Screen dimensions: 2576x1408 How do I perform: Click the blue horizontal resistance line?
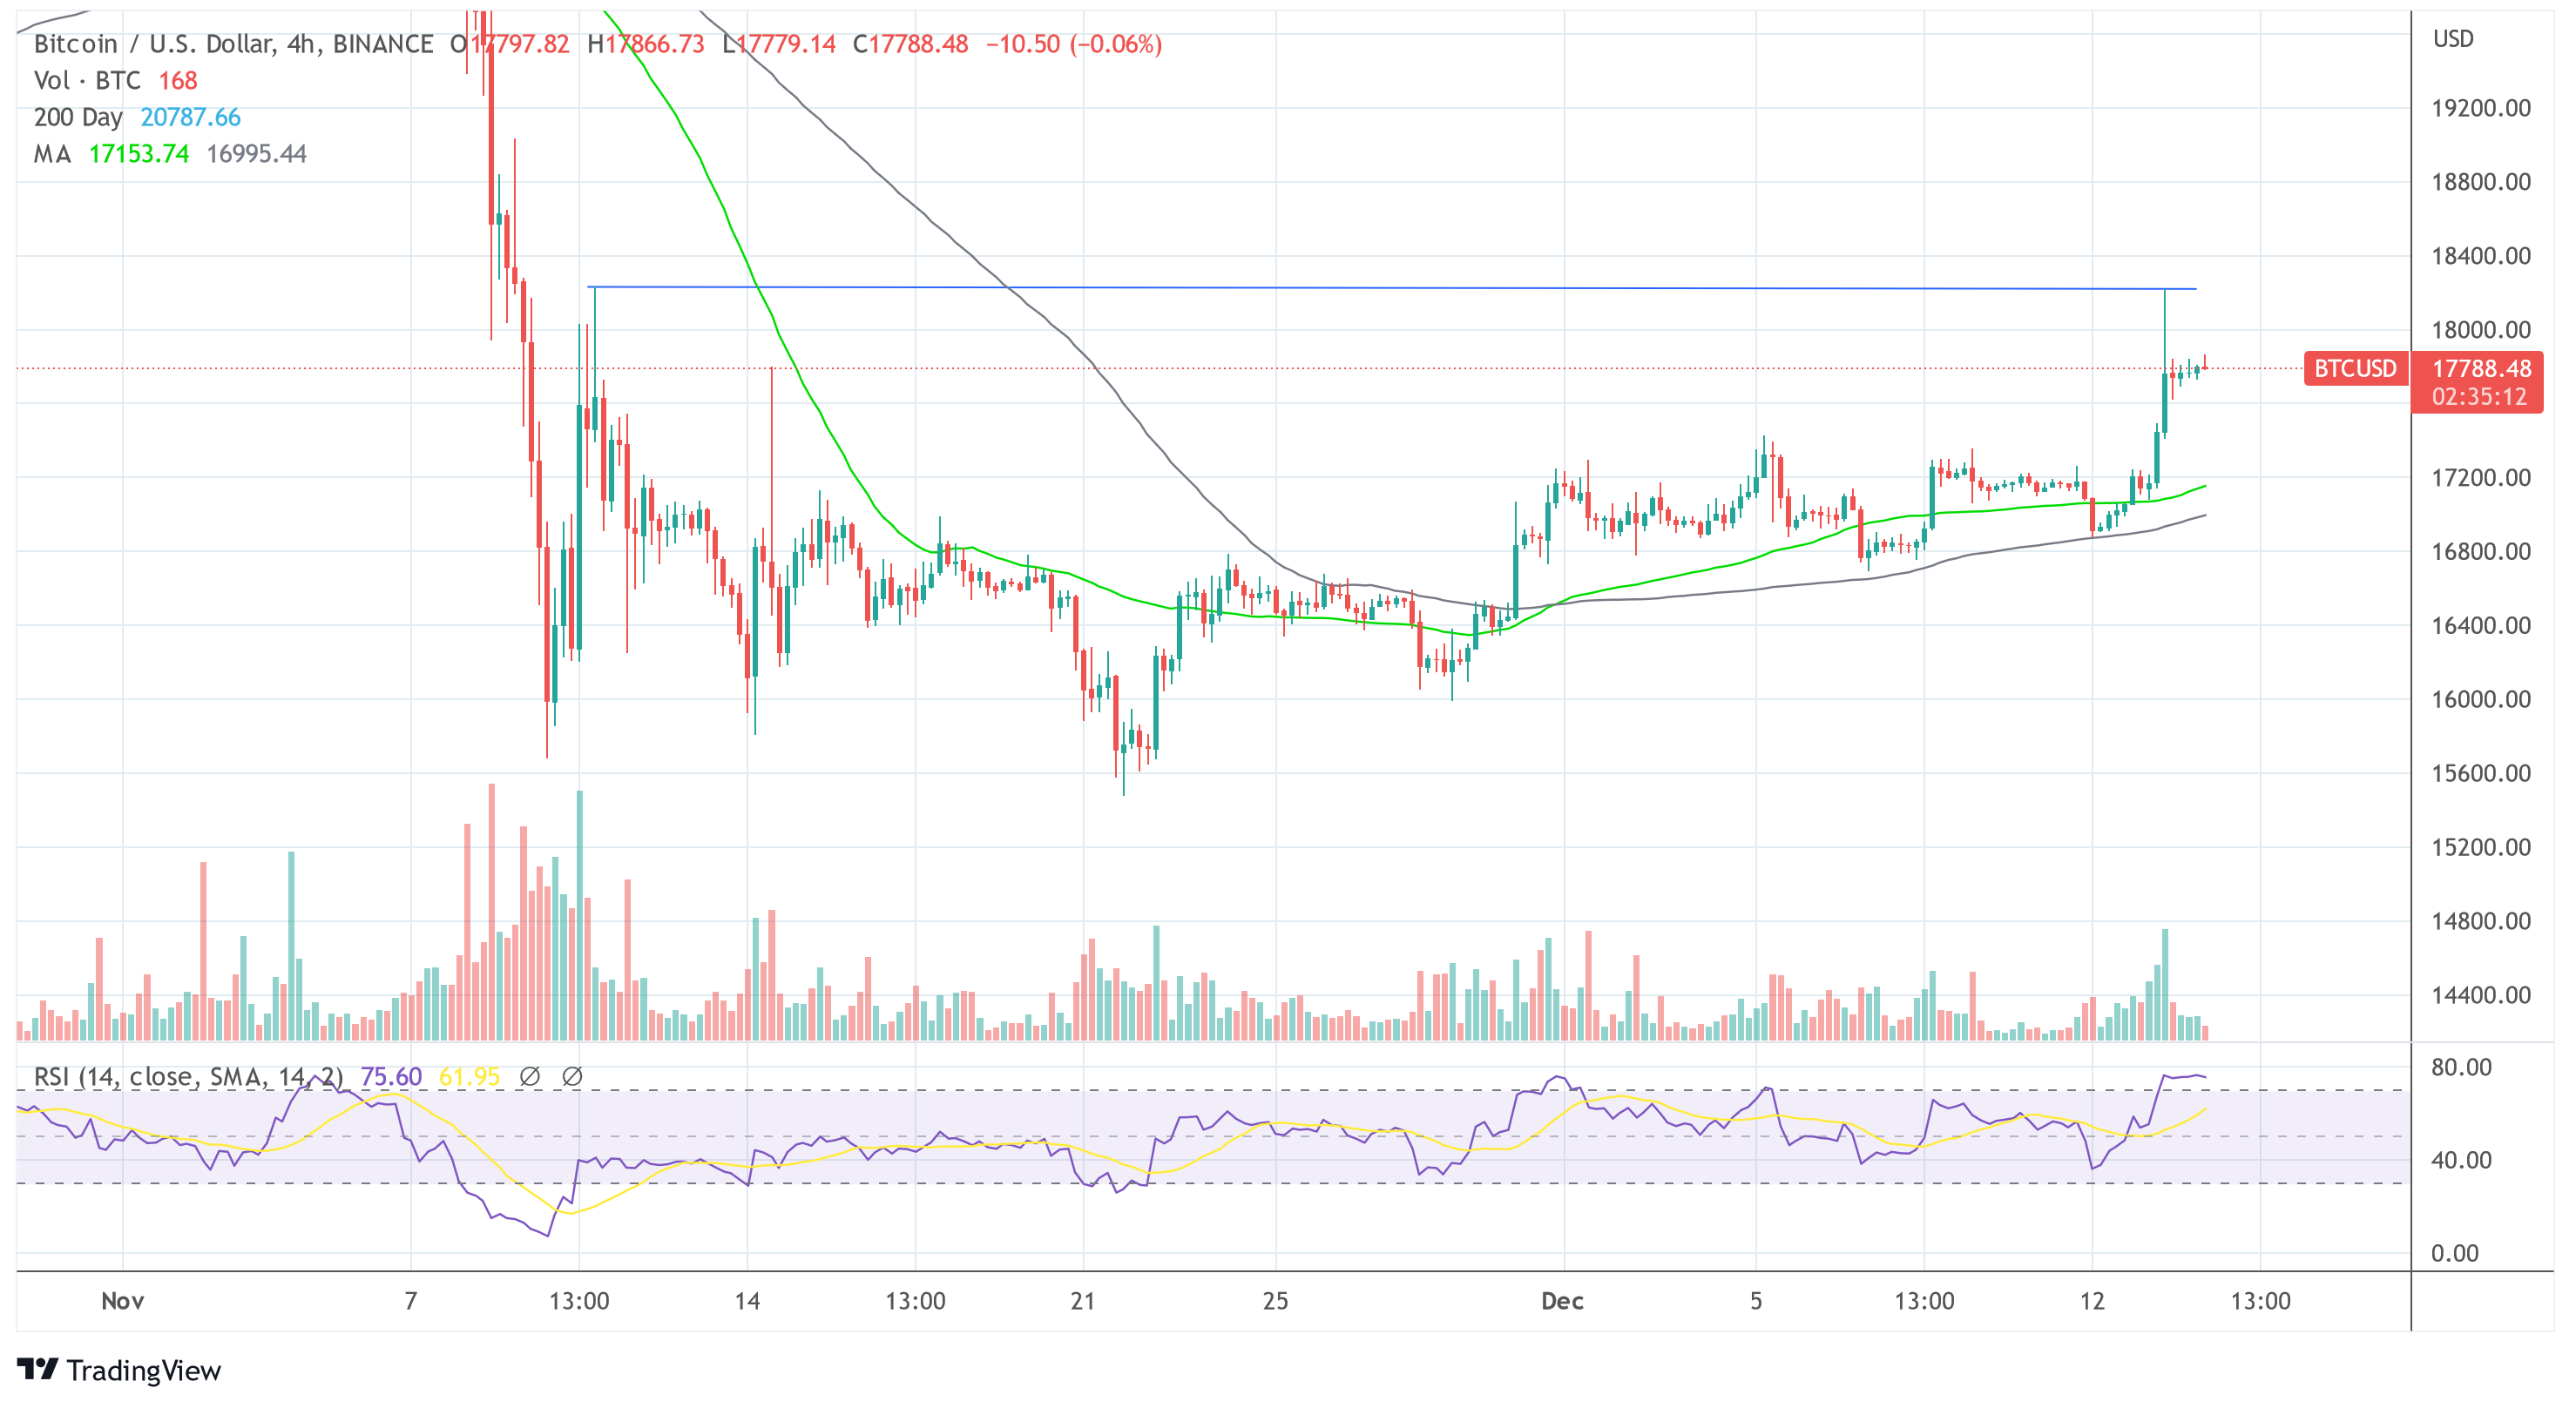pos(1392,288)
